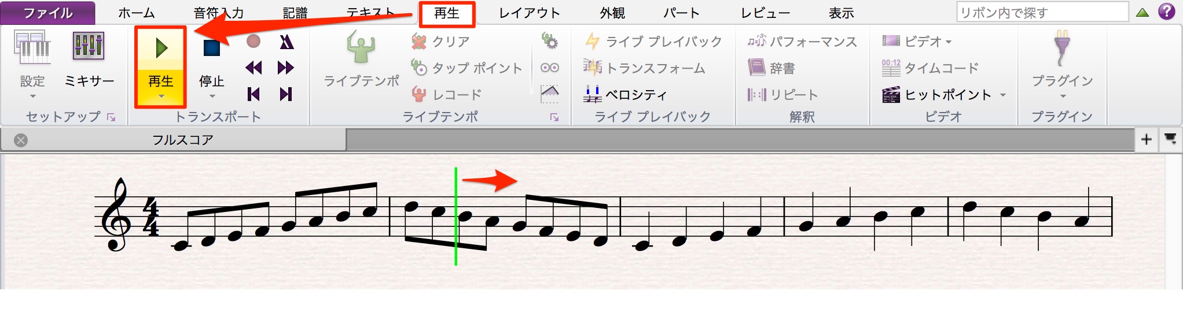Switch to the 記譜 ribbon tab

295,13
